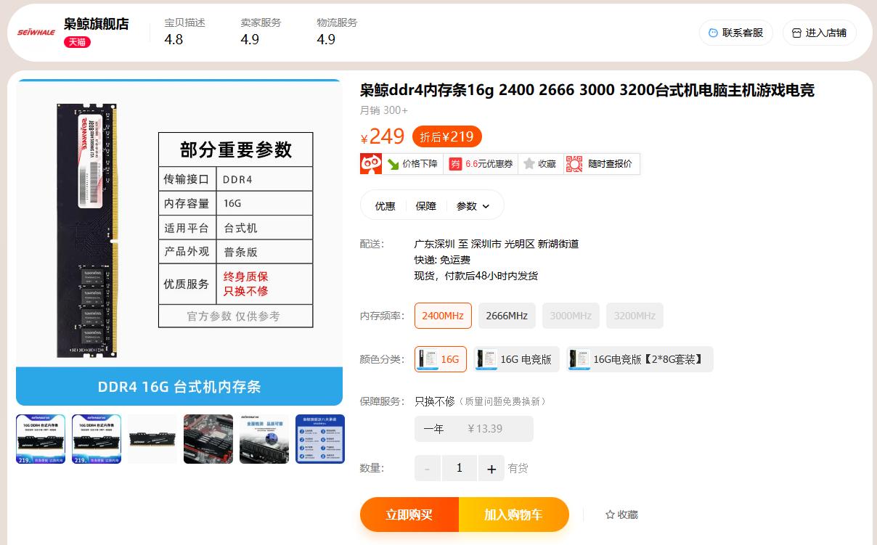
Task: Click the plus stepper to increase quantity
Action: 491,468
